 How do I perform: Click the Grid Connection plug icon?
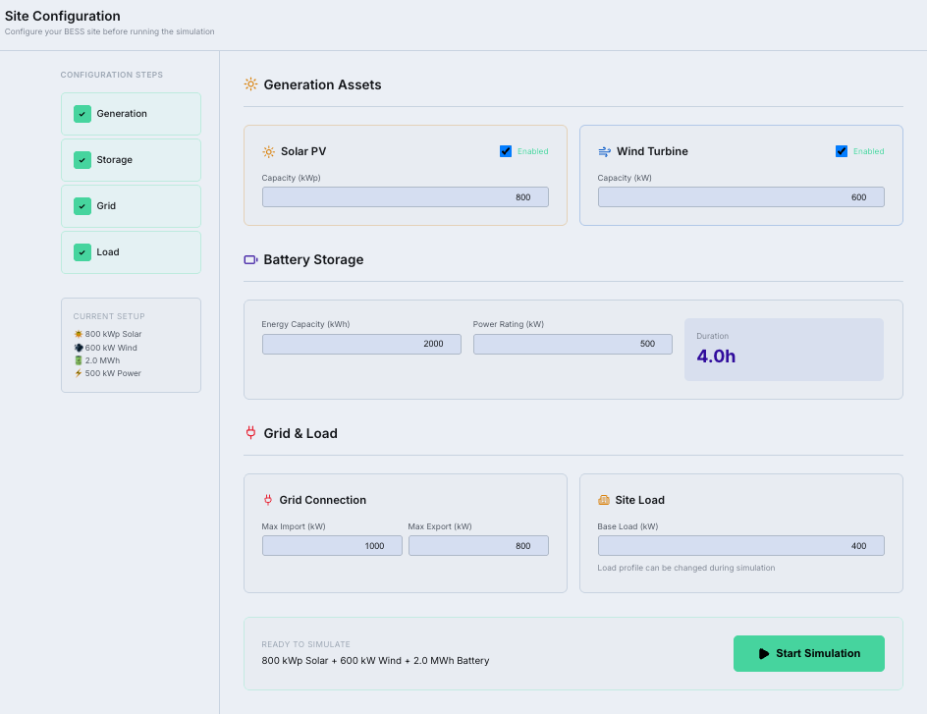point(268,500)
